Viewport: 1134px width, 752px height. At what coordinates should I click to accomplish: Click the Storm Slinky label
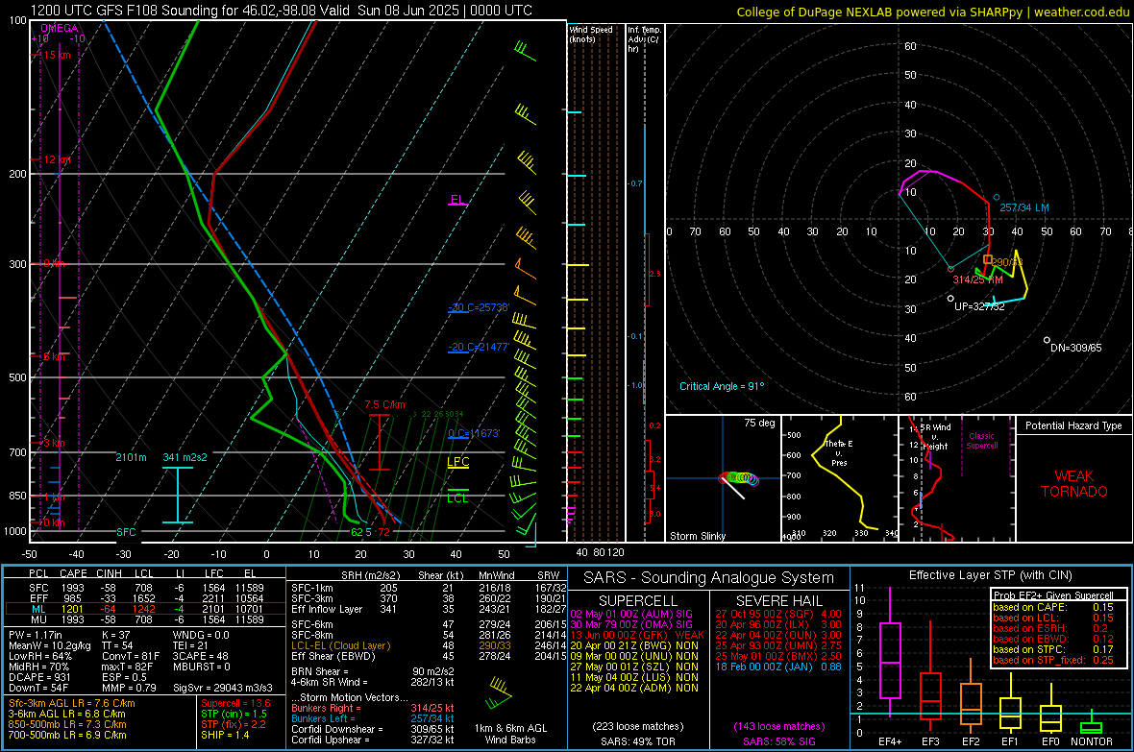697,536
